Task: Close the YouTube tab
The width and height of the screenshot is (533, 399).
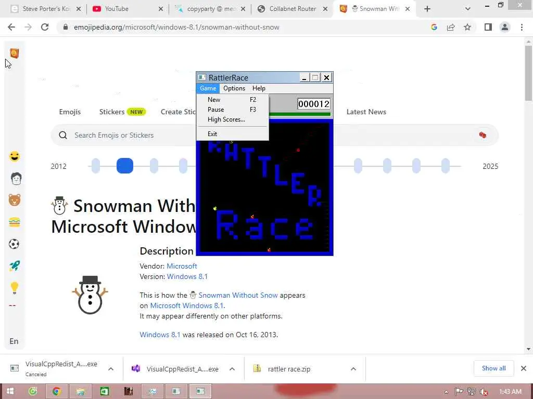Action: point(161,9)
